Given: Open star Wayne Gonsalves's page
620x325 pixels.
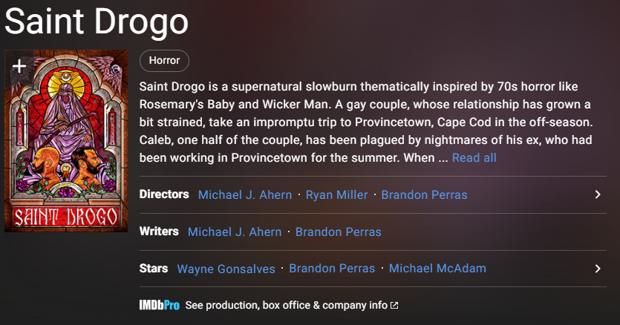Looking at the screenshot, I should click(x=226, y=269).
